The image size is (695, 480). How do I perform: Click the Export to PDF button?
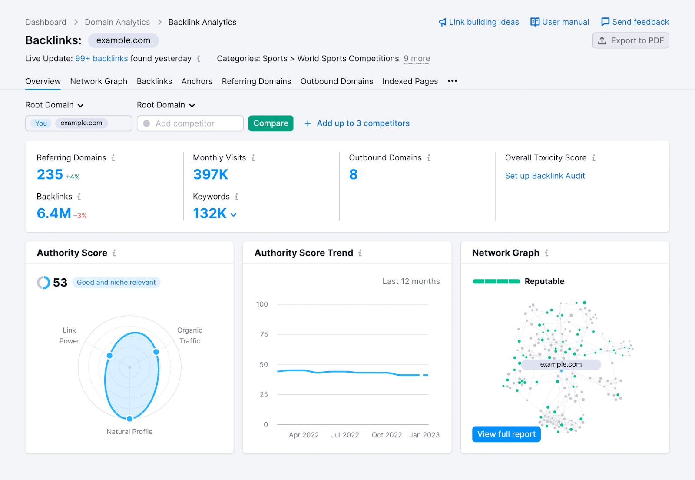tap(630, 40)
